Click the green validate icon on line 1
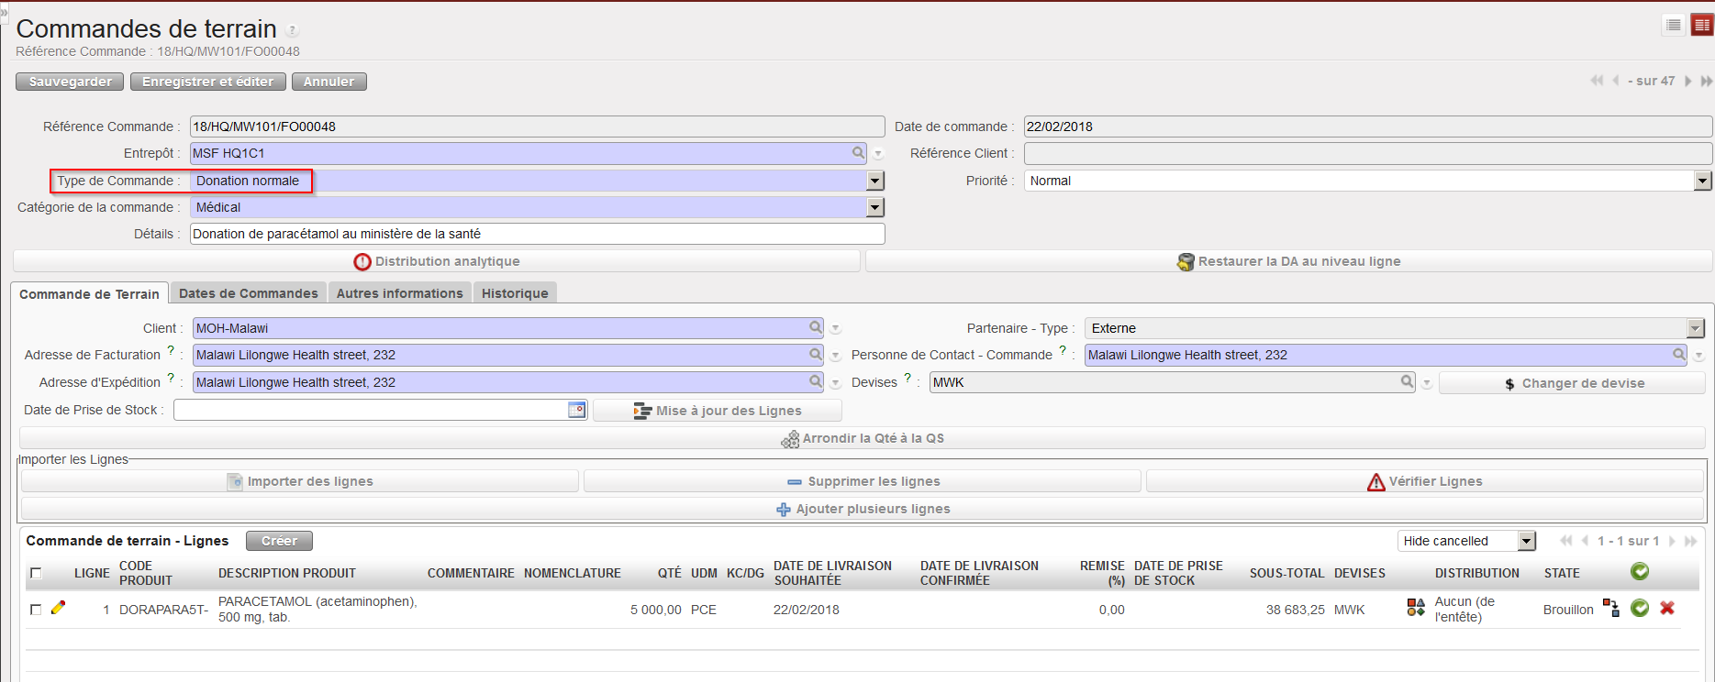The image size is (1715, 682). (1640, 608)
